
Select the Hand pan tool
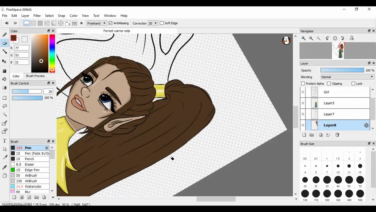tap(4, 176)
